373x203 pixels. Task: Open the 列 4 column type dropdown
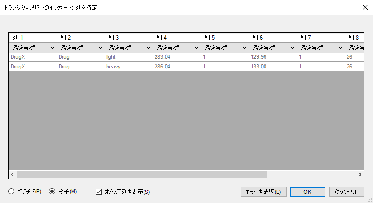(x=177, y=48)
